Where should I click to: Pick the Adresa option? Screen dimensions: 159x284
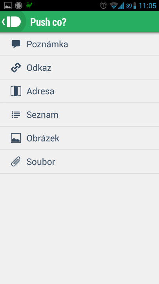pos(79,91)
